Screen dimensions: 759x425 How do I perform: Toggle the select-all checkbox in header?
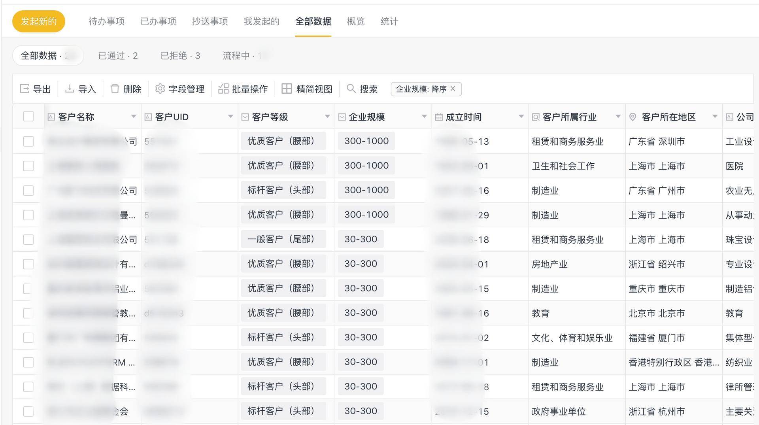point(28,117)
